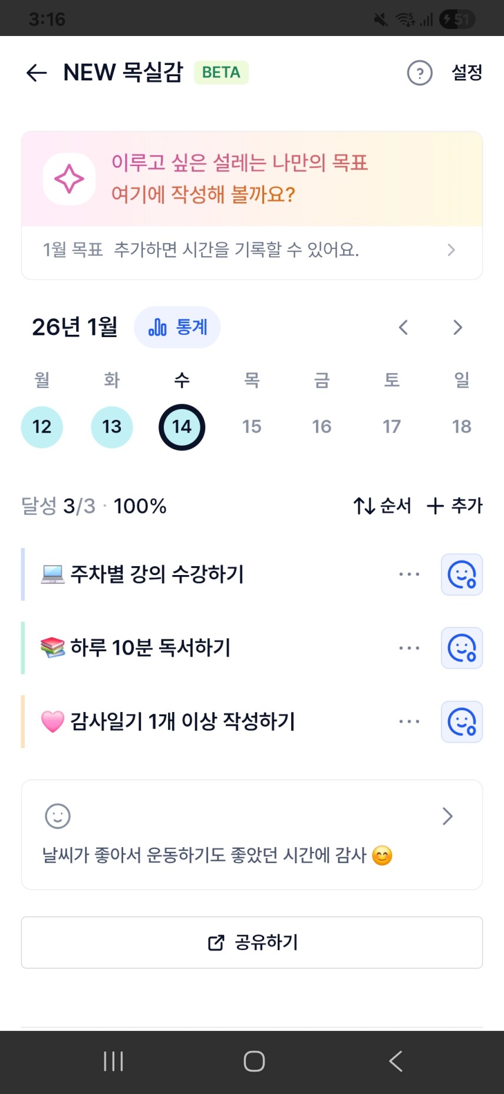Tap the 추가 plus icon to add
504x1094 pixels.
click(x=435, y=506)
